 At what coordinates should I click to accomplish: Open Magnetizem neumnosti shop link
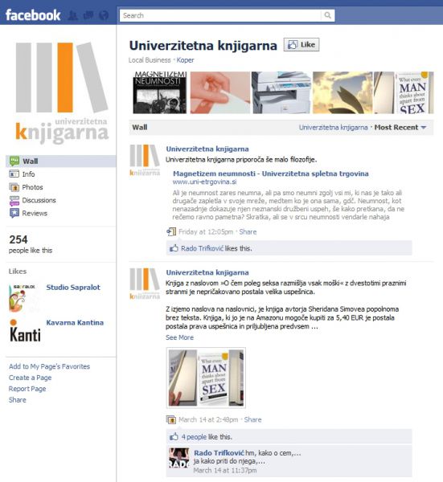(x=271, y=174)
